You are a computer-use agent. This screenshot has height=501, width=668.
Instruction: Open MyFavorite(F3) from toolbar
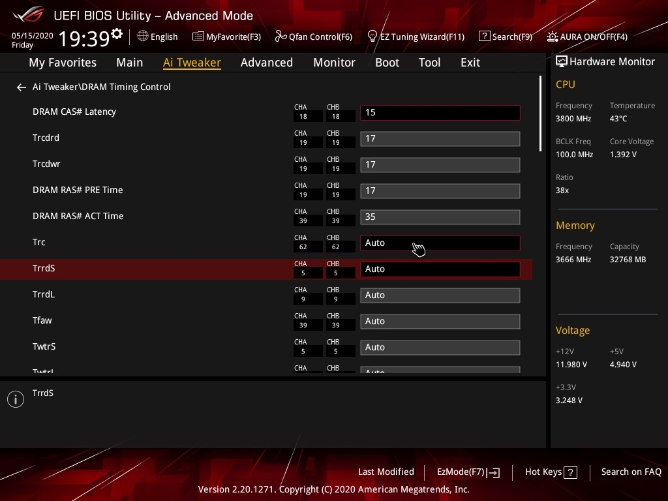click(x=226, y=37)
